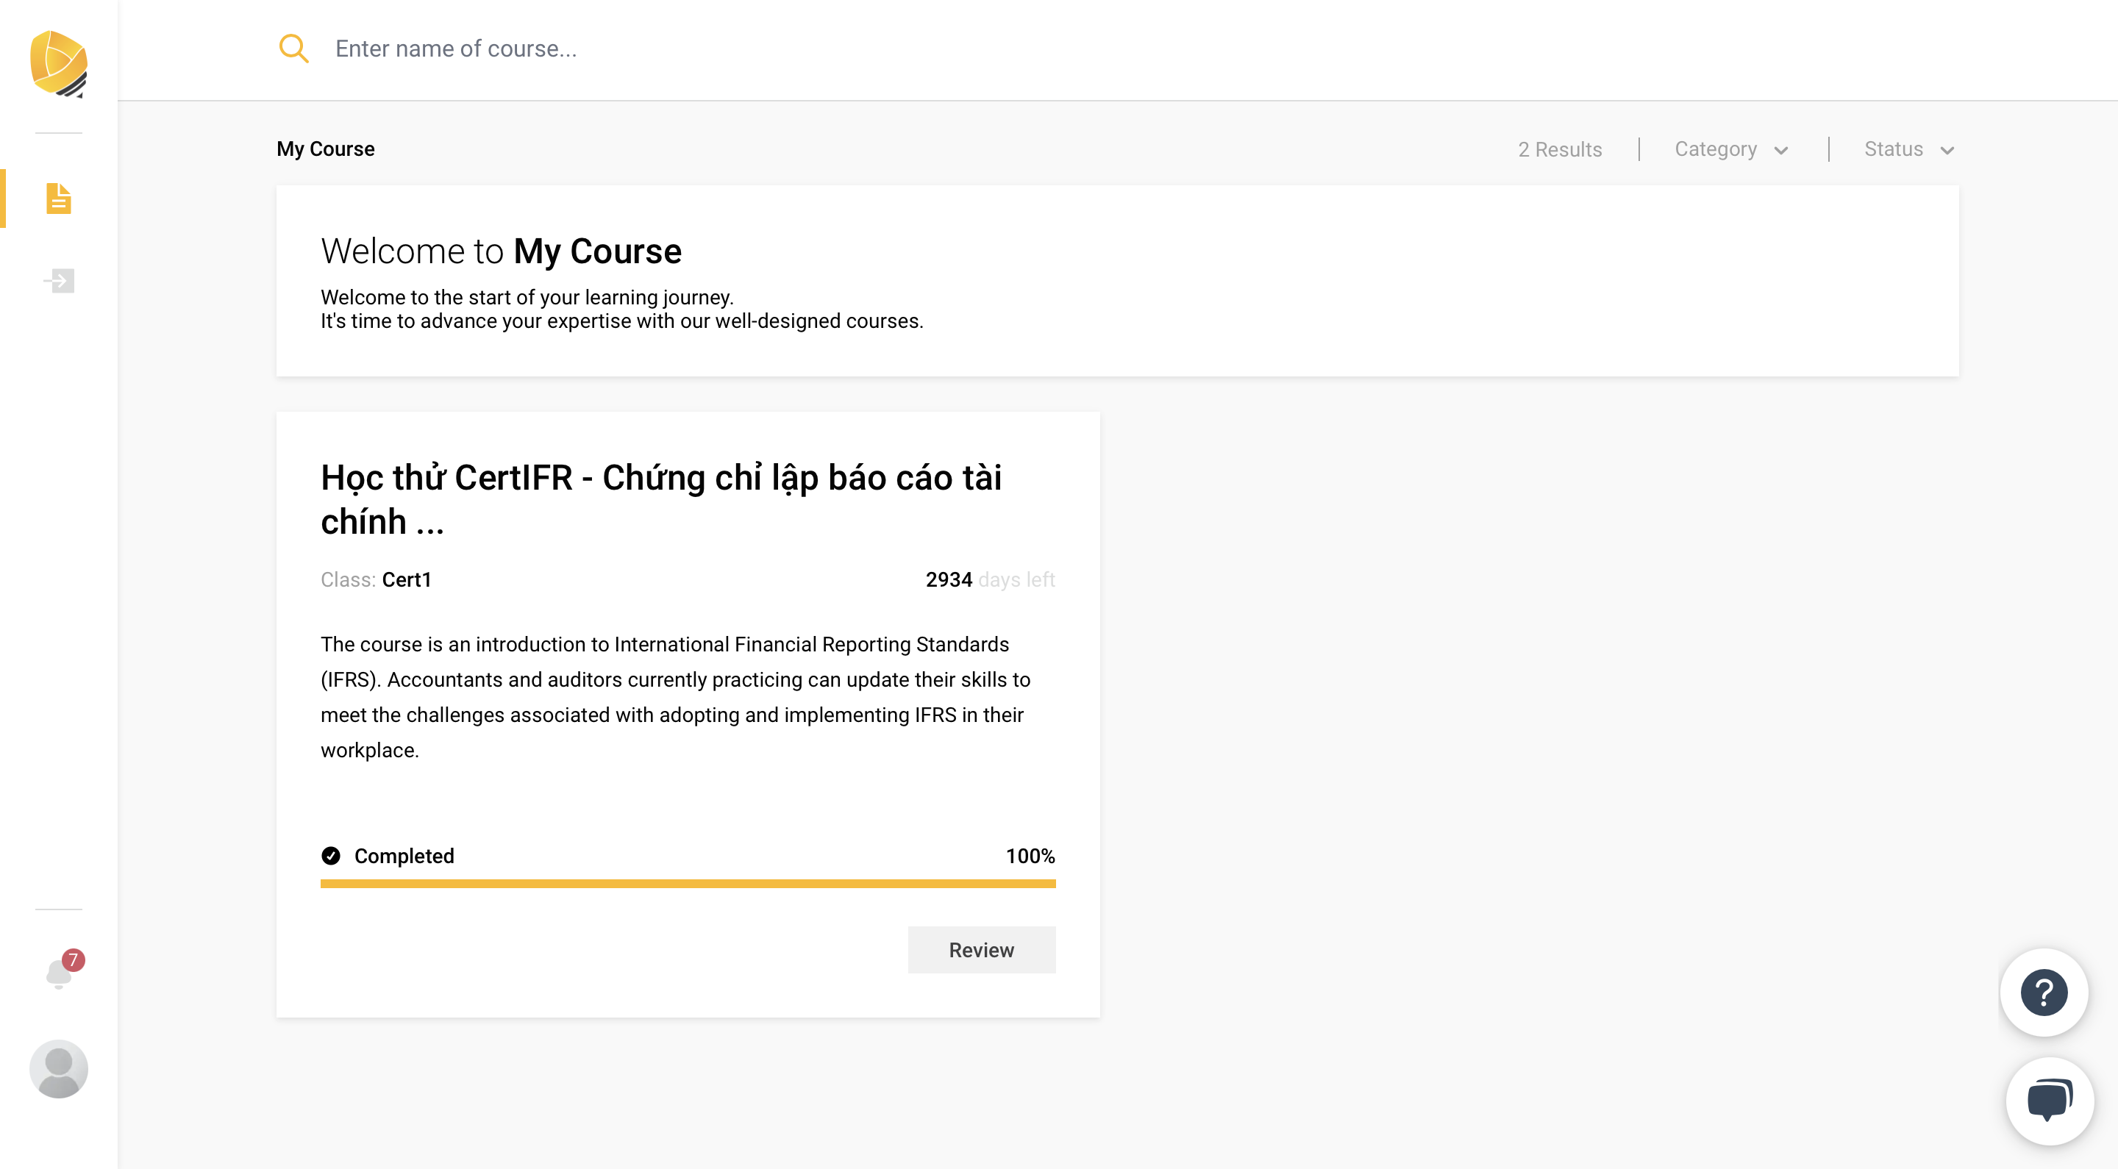Screen dimensions: 2118x1169
Task: Click the search magnifier icon
Action: click(293, 49)
